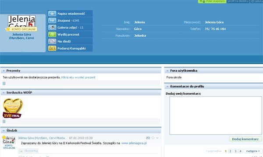Collapse the Śledzik section arrow
The width and height of the screenshot is (263, 157).
[4, 131]
